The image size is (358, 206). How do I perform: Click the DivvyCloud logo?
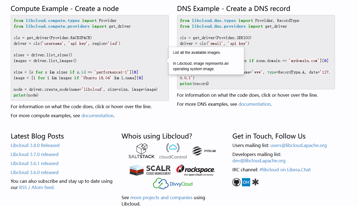click(x=173, y=184)
